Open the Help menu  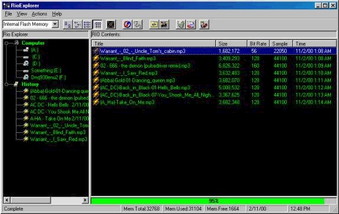57,14
